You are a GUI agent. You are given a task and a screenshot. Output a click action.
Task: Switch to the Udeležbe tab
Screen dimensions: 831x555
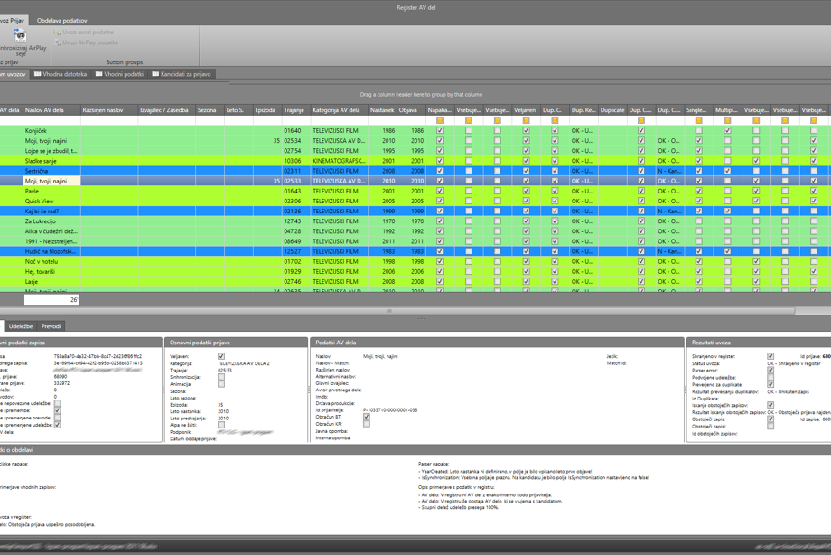pos(21,326)
